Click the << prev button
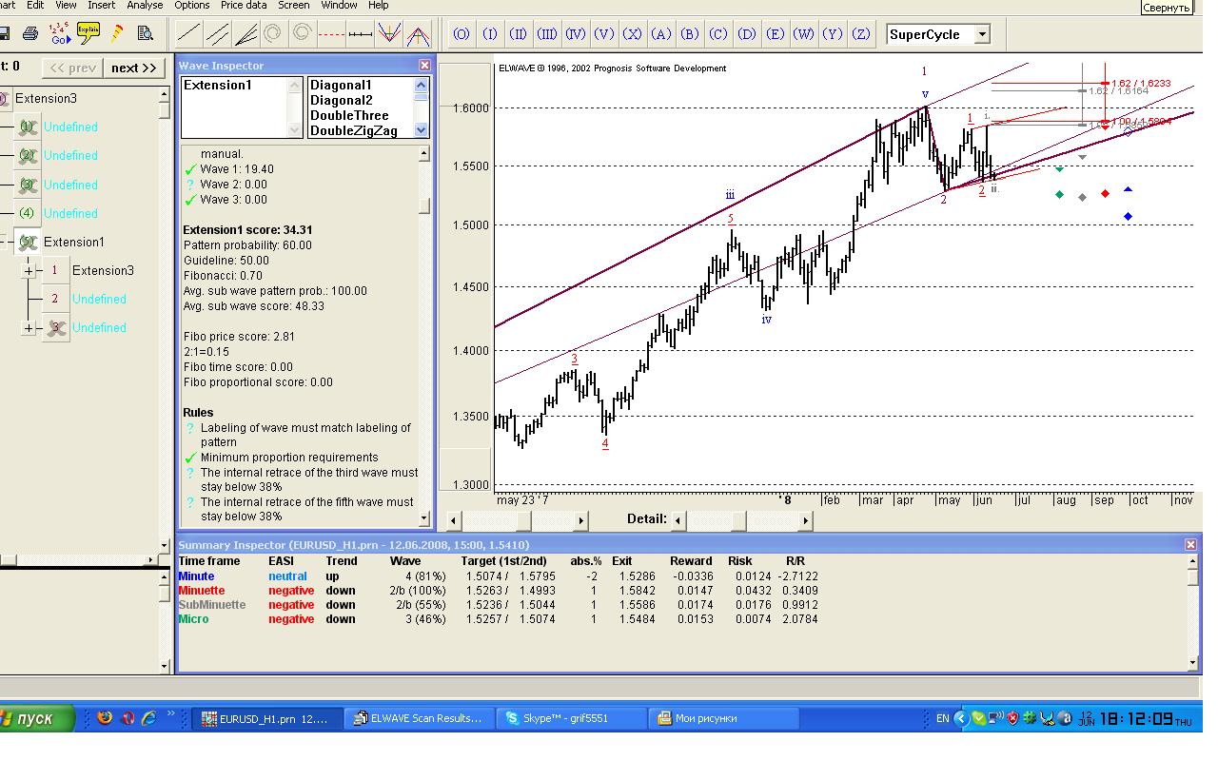This screenshot has height=761, width=1218. click(x=72, y=68)
